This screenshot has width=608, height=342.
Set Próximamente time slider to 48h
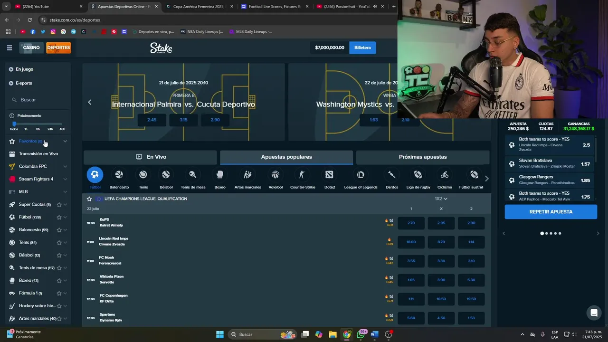(62, 129)
